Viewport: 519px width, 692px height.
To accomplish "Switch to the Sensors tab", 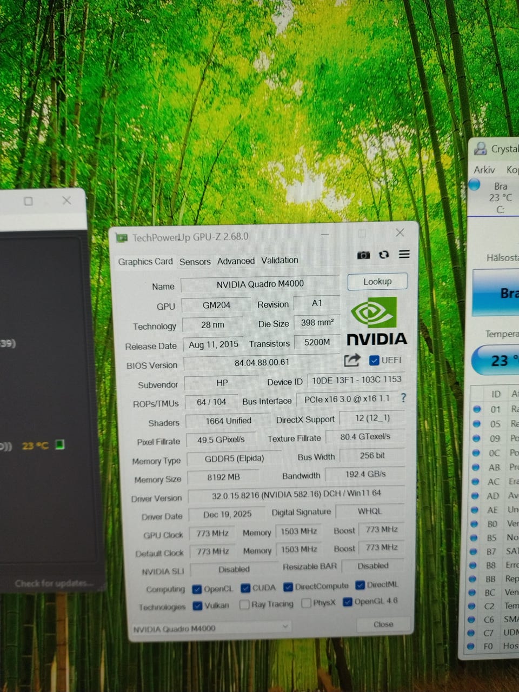I will tap(195, 262).
